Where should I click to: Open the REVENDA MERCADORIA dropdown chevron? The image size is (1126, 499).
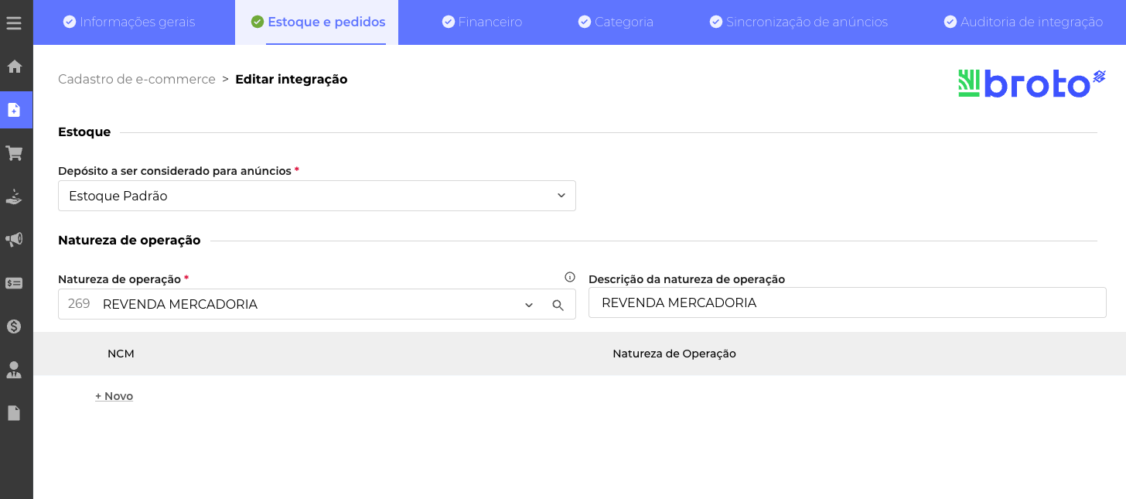click(x=529, y=306)
